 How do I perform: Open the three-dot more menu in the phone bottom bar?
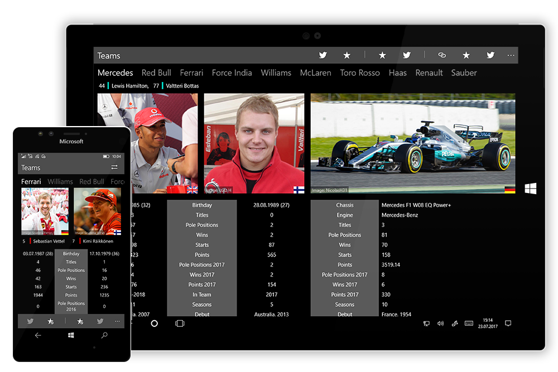117,321
